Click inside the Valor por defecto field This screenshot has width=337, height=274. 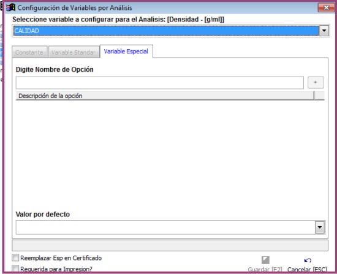click(x=165, y=227)
